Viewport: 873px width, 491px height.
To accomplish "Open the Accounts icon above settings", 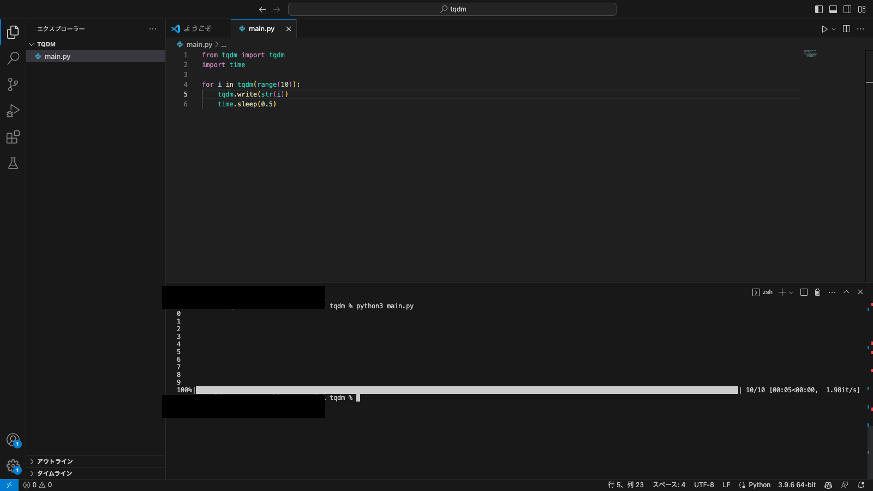I will click(x=13, y=440).
